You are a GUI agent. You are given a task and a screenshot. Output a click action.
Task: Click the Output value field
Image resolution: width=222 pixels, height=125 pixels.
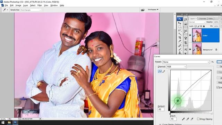point(161,109)
